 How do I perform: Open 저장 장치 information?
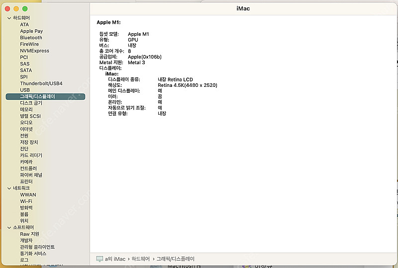(29, 142)
